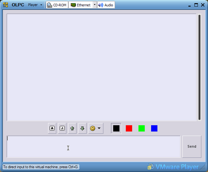Viewport: 208px width, 172px height.
Task: Focus the chat message input field
Action: [93, 147]
